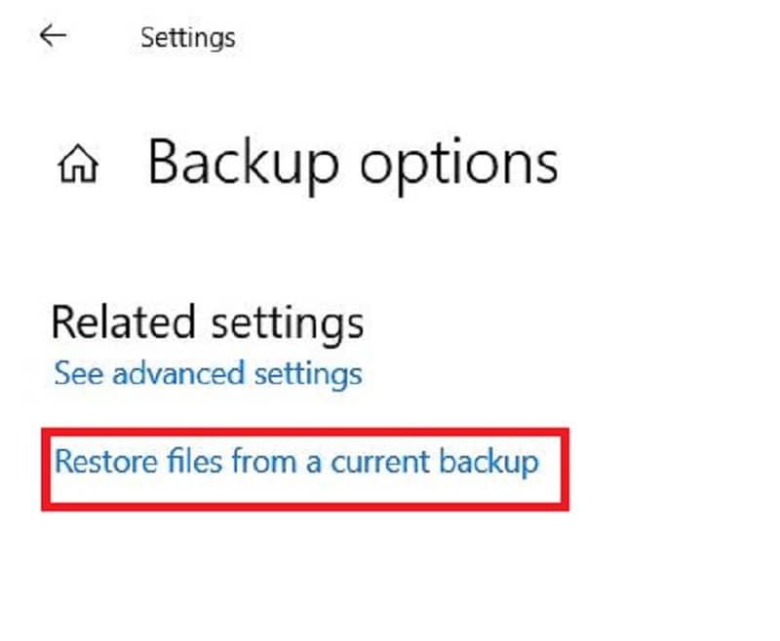780x641 pixels.
Task: Launch restore from current backup link
Action: point(296,461)
